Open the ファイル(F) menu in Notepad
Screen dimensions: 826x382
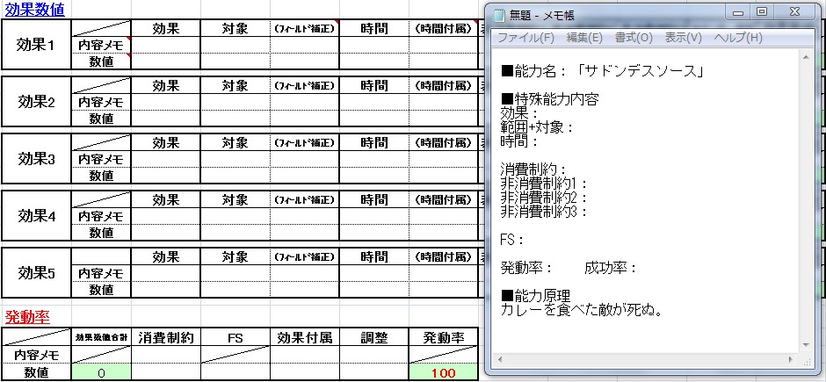coord(525,38)
